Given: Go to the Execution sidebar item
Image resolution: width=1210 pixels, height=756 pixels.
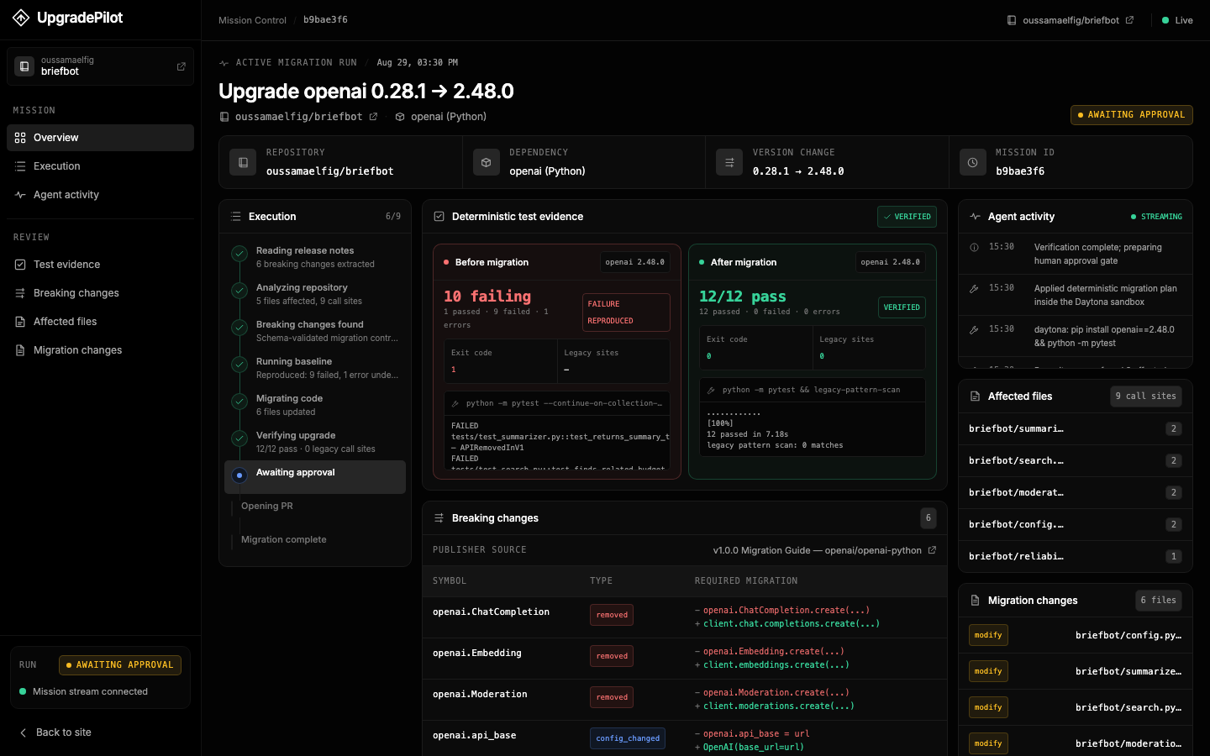Looking at the screenshot, I should (x=100, y=166).
